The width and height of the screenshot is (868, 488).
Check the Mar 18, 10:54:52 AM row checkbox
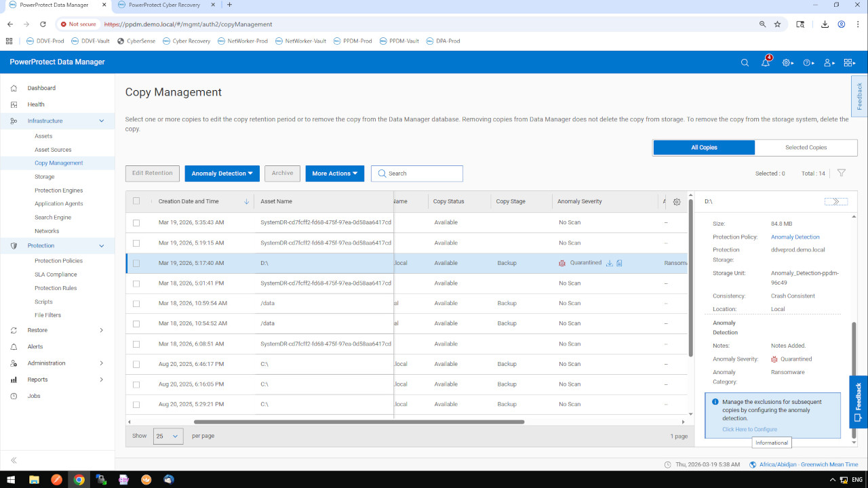(136, 323)
